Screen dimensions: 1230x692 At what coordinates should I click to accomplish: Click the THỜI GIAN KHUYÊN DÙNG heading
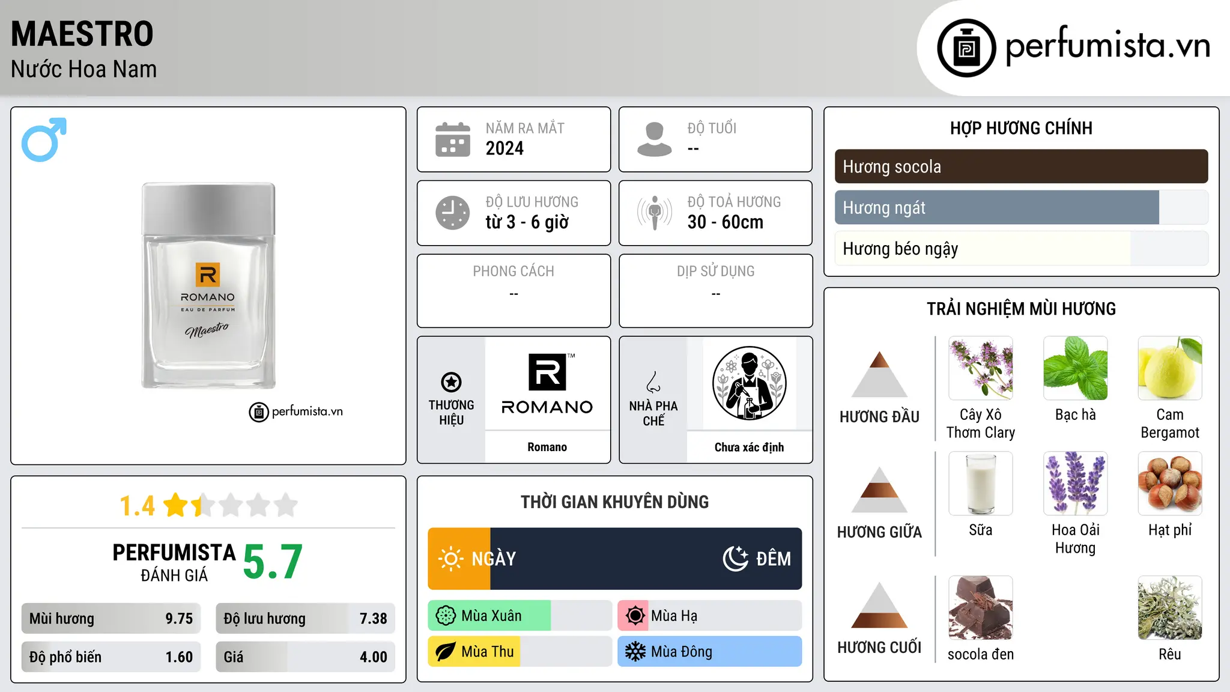(614, 502)
